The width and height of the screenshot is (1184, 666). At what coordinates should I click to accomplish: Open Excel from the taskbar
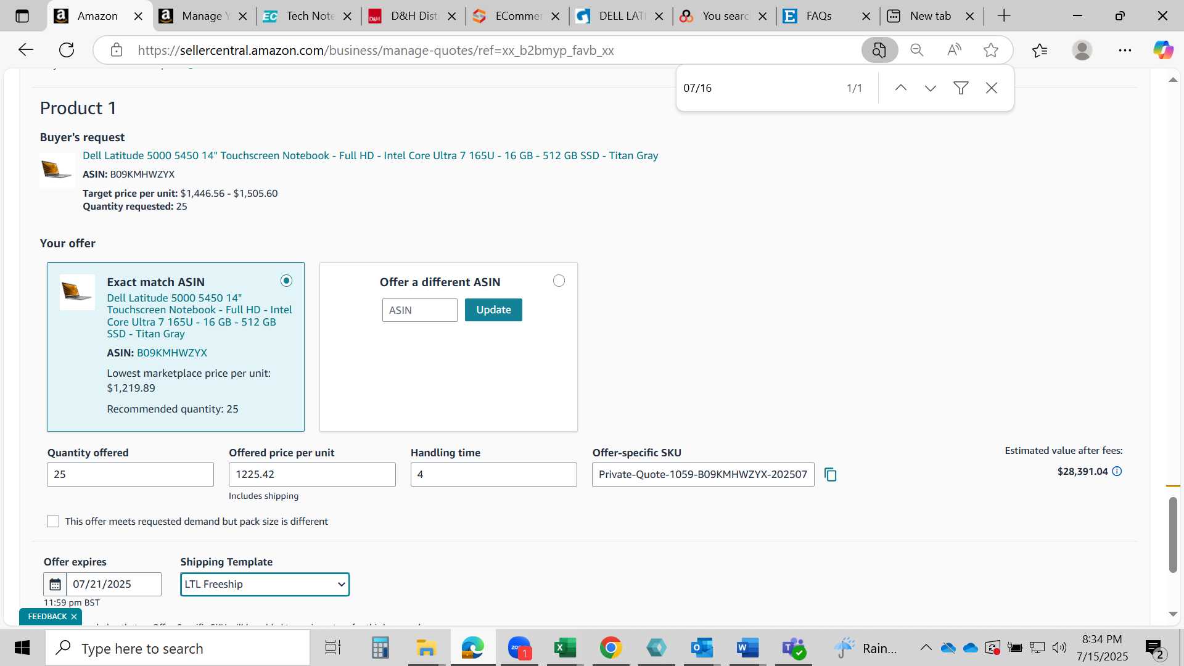(x=565, y=648)
